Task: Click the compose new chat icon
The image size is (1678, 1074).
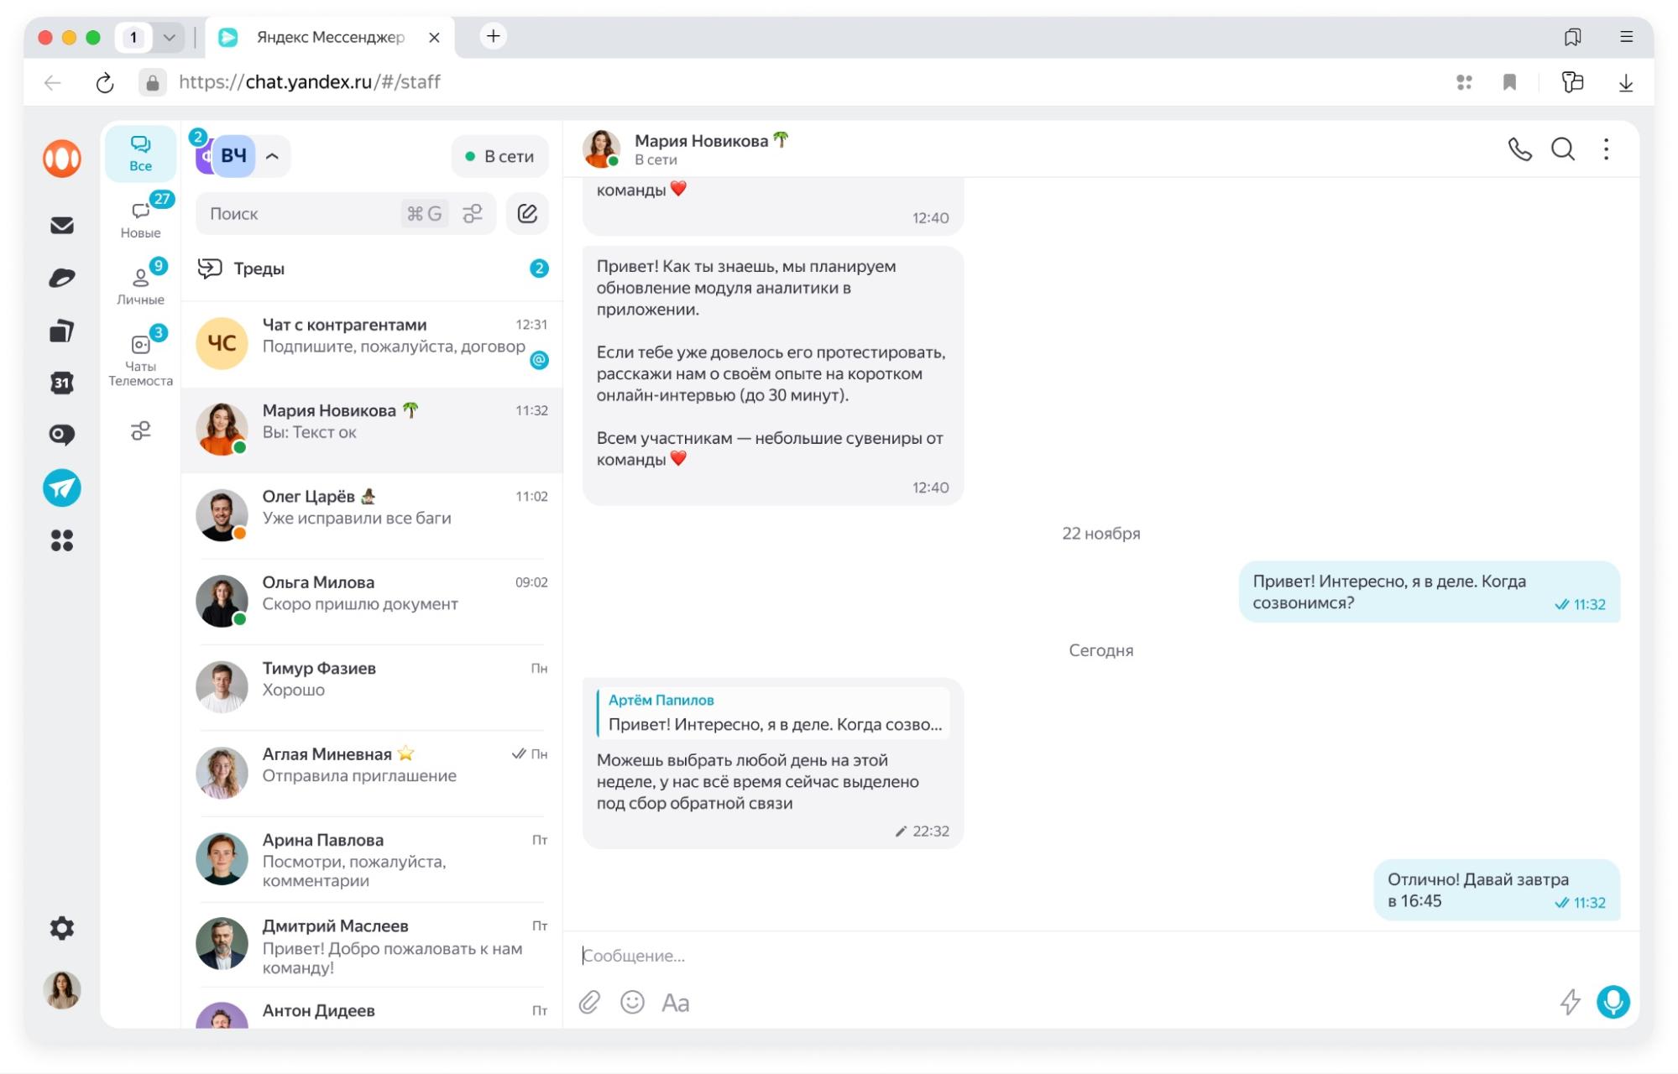Action: tap(527, 213)
